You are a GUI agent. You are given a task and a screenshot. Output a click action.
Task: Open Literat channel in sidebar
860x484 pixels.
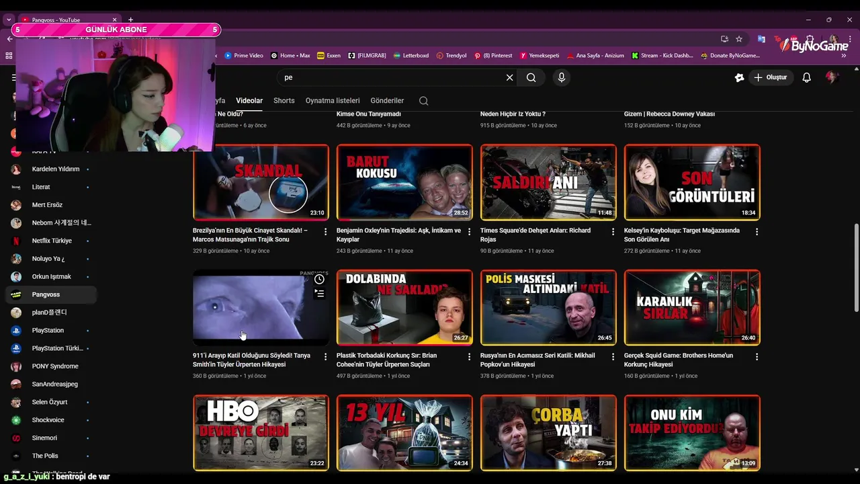coord(51,187)
